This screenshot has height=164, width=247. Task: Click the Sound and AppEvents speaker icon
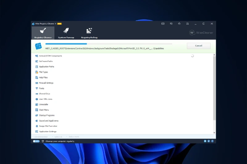point(37,121)
